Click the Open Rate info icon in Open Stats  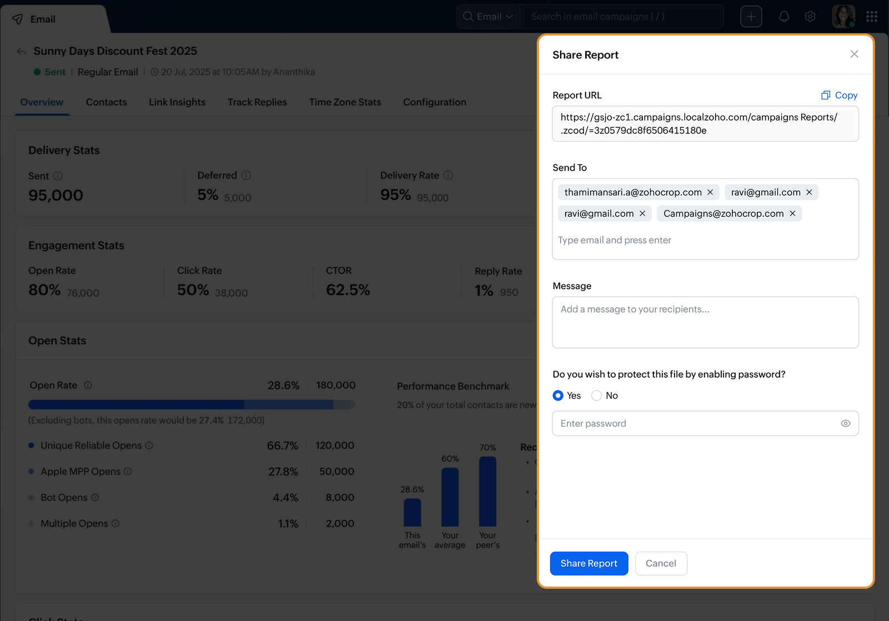[x=88, y=385]
